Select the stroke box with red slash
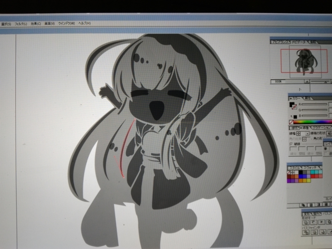 pos(294,107)
